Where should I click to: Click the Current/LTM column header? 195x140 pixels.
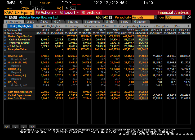141,30
